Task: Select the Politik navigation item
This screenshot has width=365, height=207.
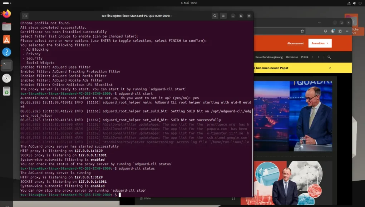Action: tap(305, 57)
